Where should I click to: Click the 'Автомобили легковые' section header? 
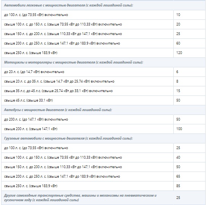pyautogui.click(x=68, y=5)
